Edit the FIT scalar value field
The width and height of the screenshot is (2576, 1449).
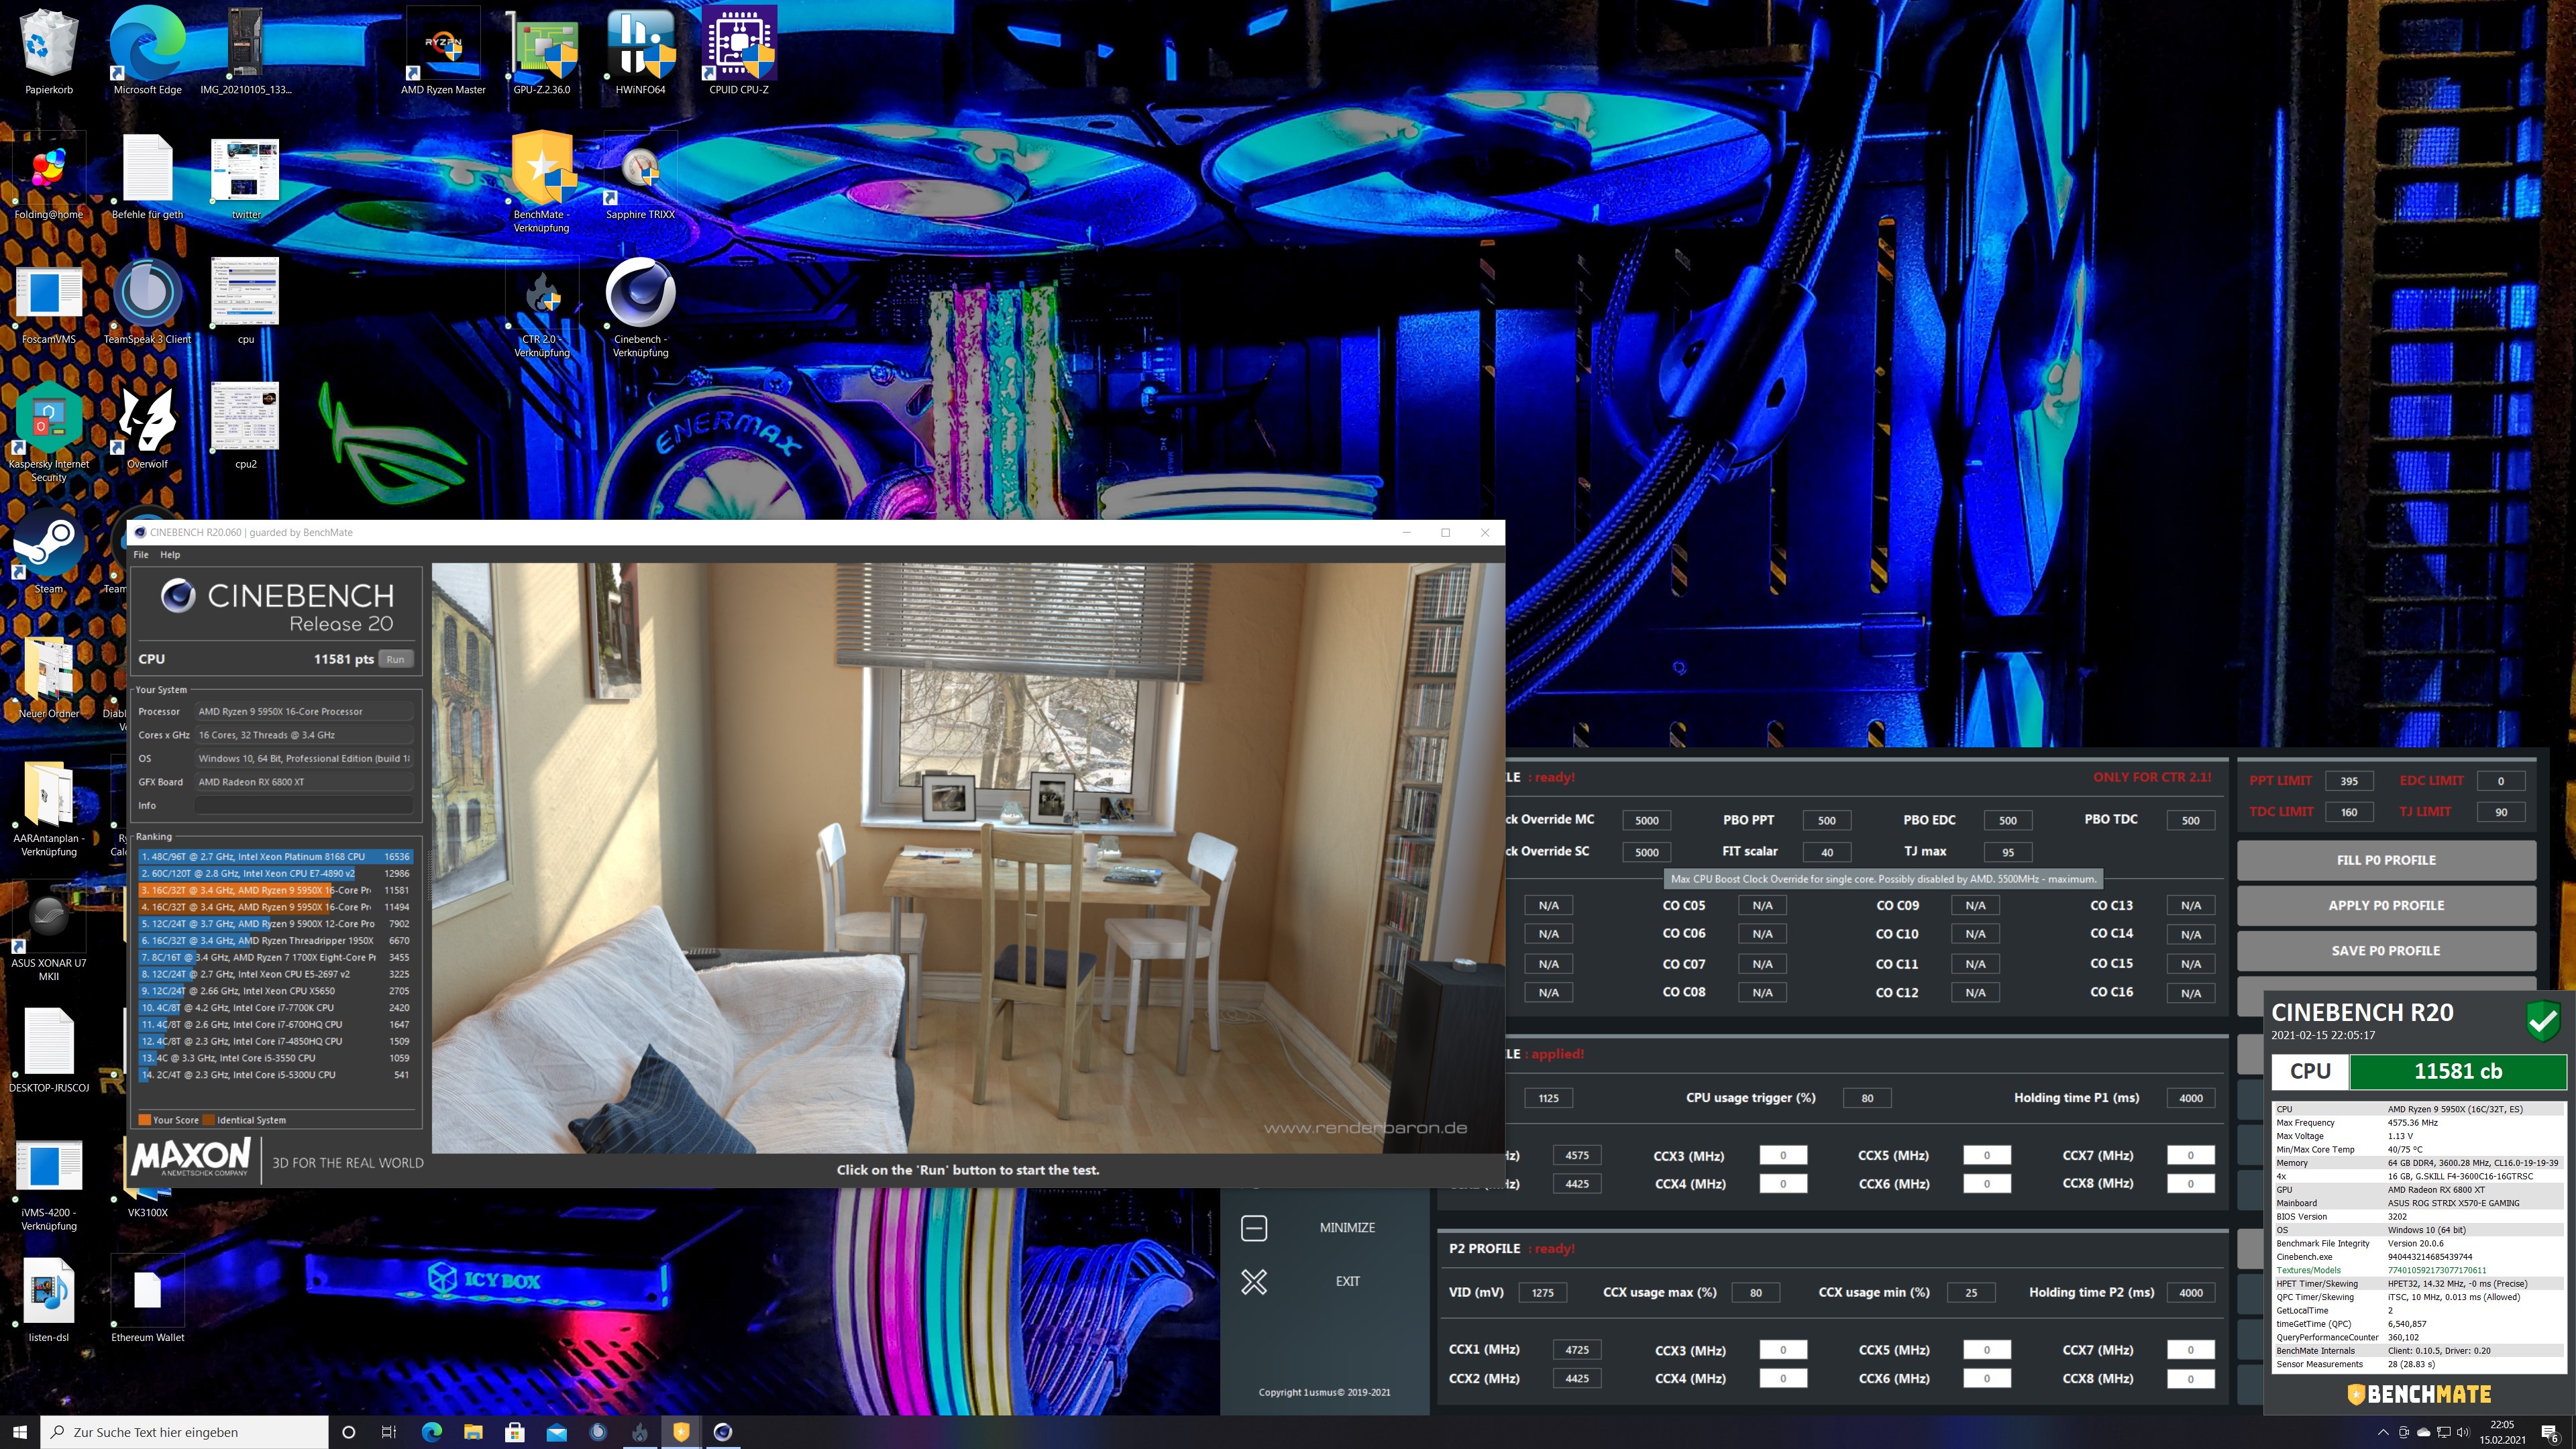pos(1826,853)
